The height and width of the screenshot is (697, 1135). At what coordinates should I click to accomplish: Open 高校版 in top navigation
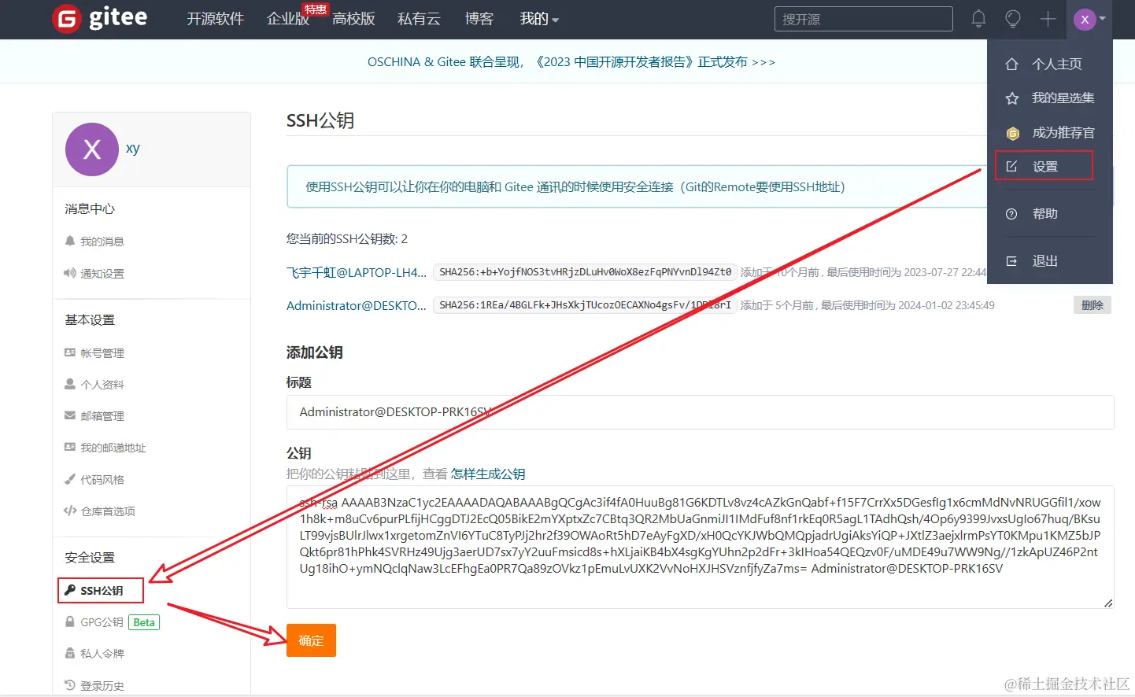tap(353, 19)
